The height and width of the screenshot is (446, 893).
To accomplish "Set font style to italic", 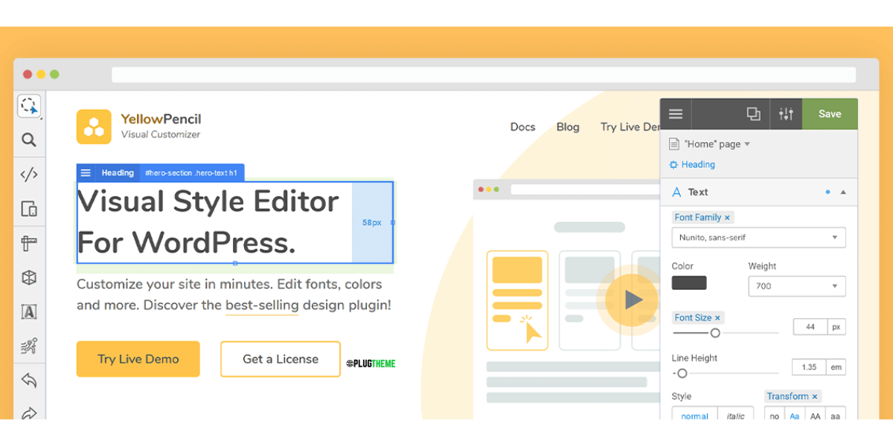I will pos(736,415).
